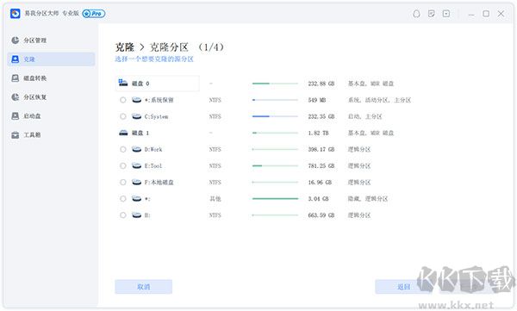This screenshot has width=517, height=311.
Task: Collapse the 磁盘 1 disk row
Action: pyautogui.click(x=158, y=133)
